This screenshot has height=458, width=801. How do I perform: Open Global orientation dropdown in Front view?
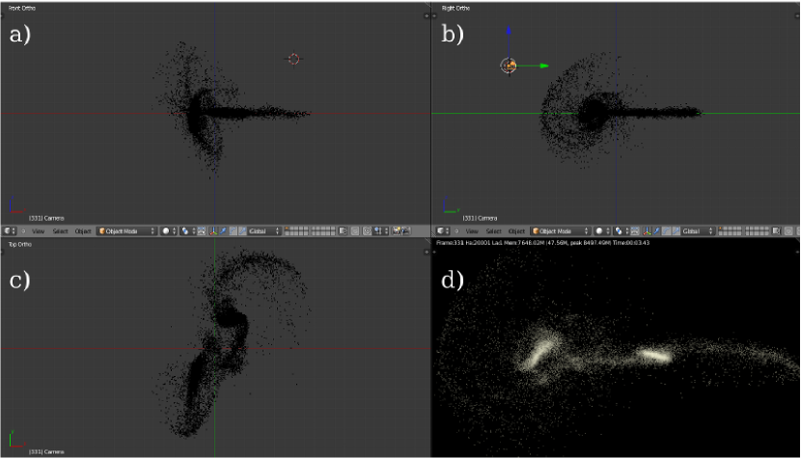click(x=264, y=231)
